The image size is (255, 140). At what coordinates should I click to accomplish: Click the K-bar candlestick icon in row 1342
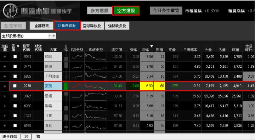coord(66,116)
